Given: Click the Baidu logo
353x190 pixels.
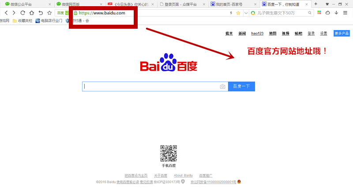Looking at the screenshot, I should (x=169, y=62).
